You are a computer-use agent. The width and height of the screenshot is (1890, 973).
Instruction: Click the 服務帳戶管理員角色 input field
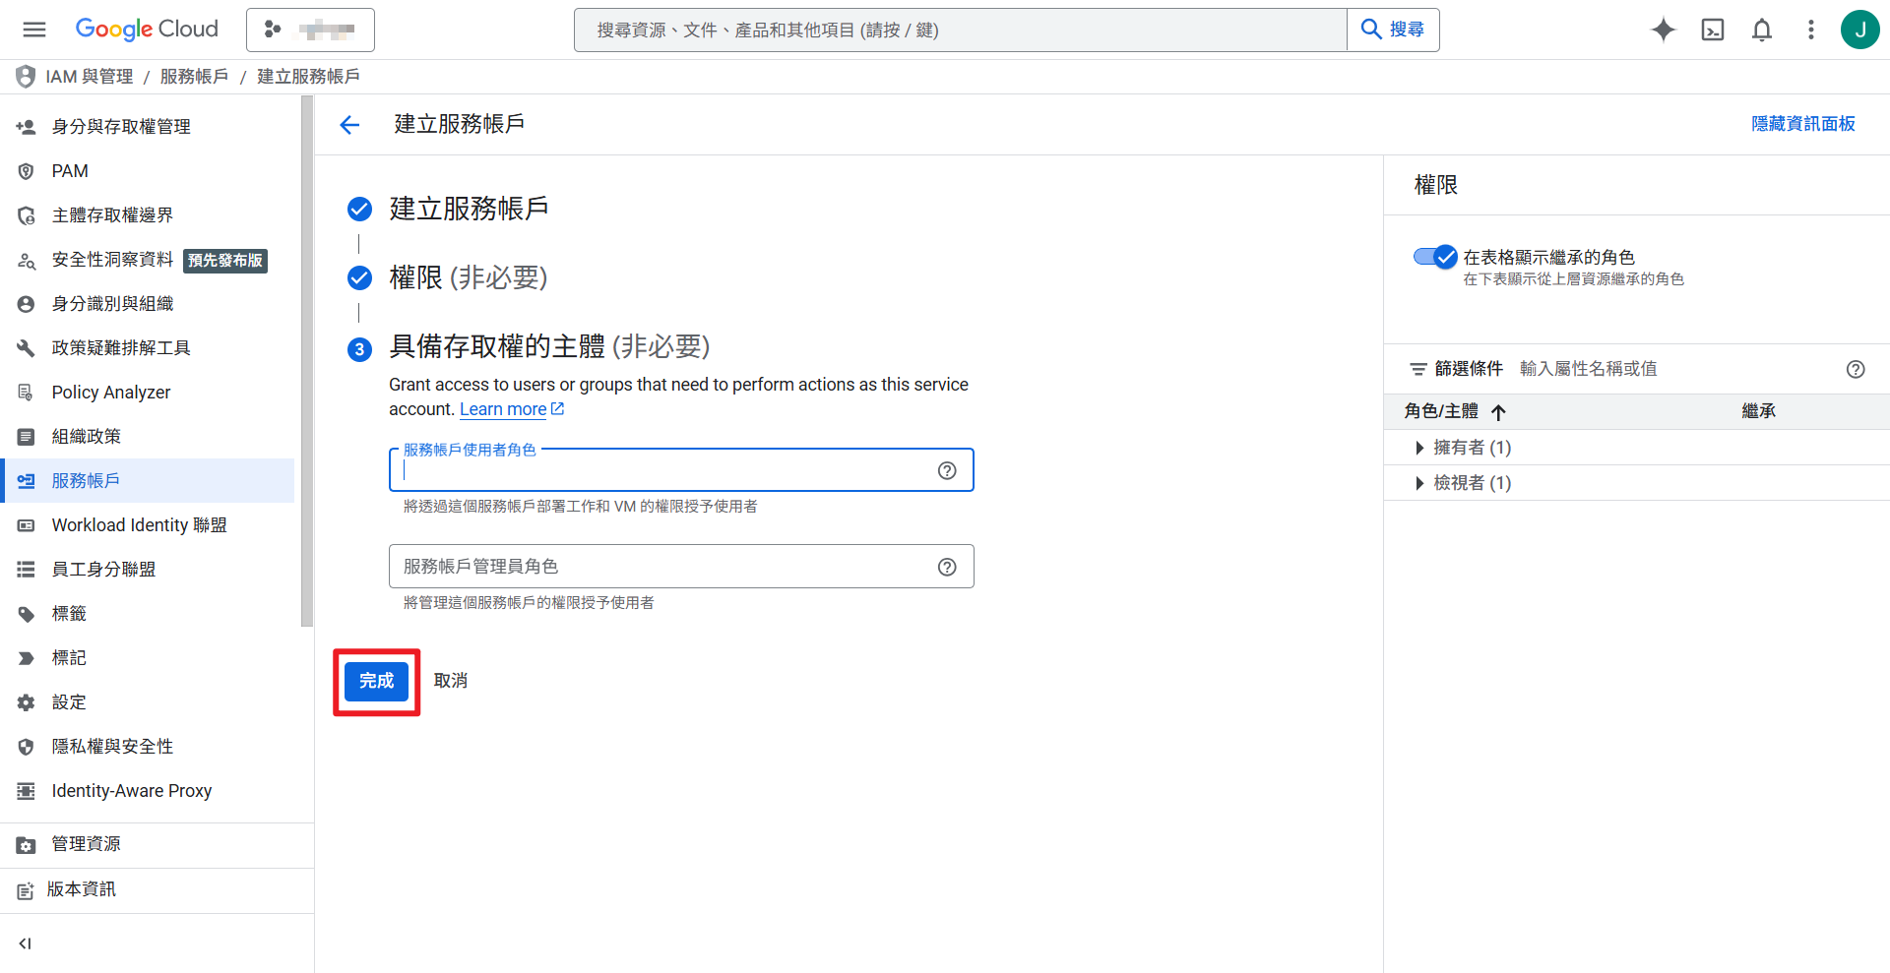[x=660, y=567]
